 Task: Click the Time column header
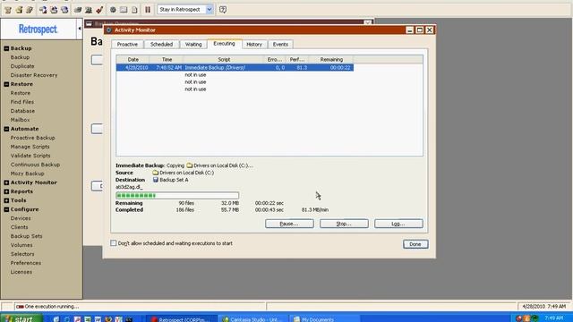coord(167,59)
